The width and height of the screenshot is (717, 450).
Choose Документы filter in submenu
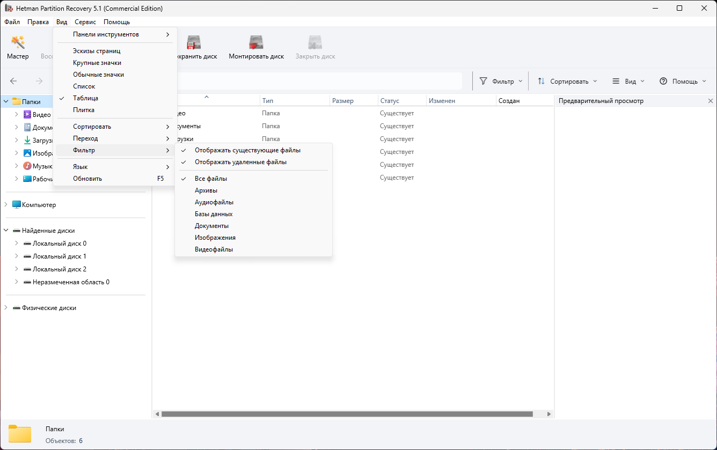[x=253, y=226]
